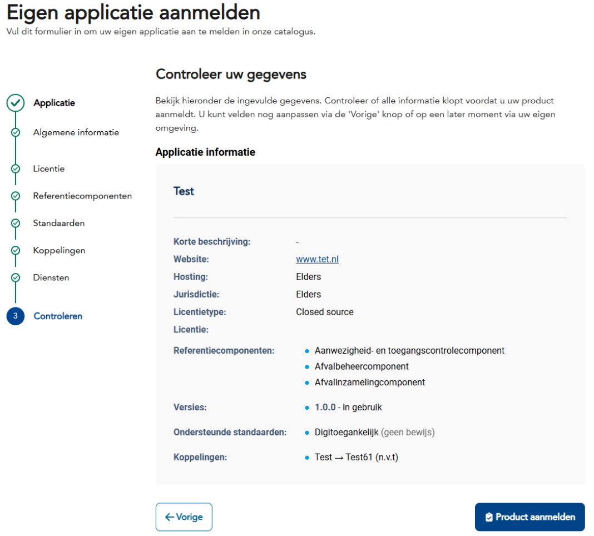The width and height of the screenshot is (594, 536).
Task: Click the checkmark icon beside Standaarden
Action: pyautogui.click(x=16, y=223)
